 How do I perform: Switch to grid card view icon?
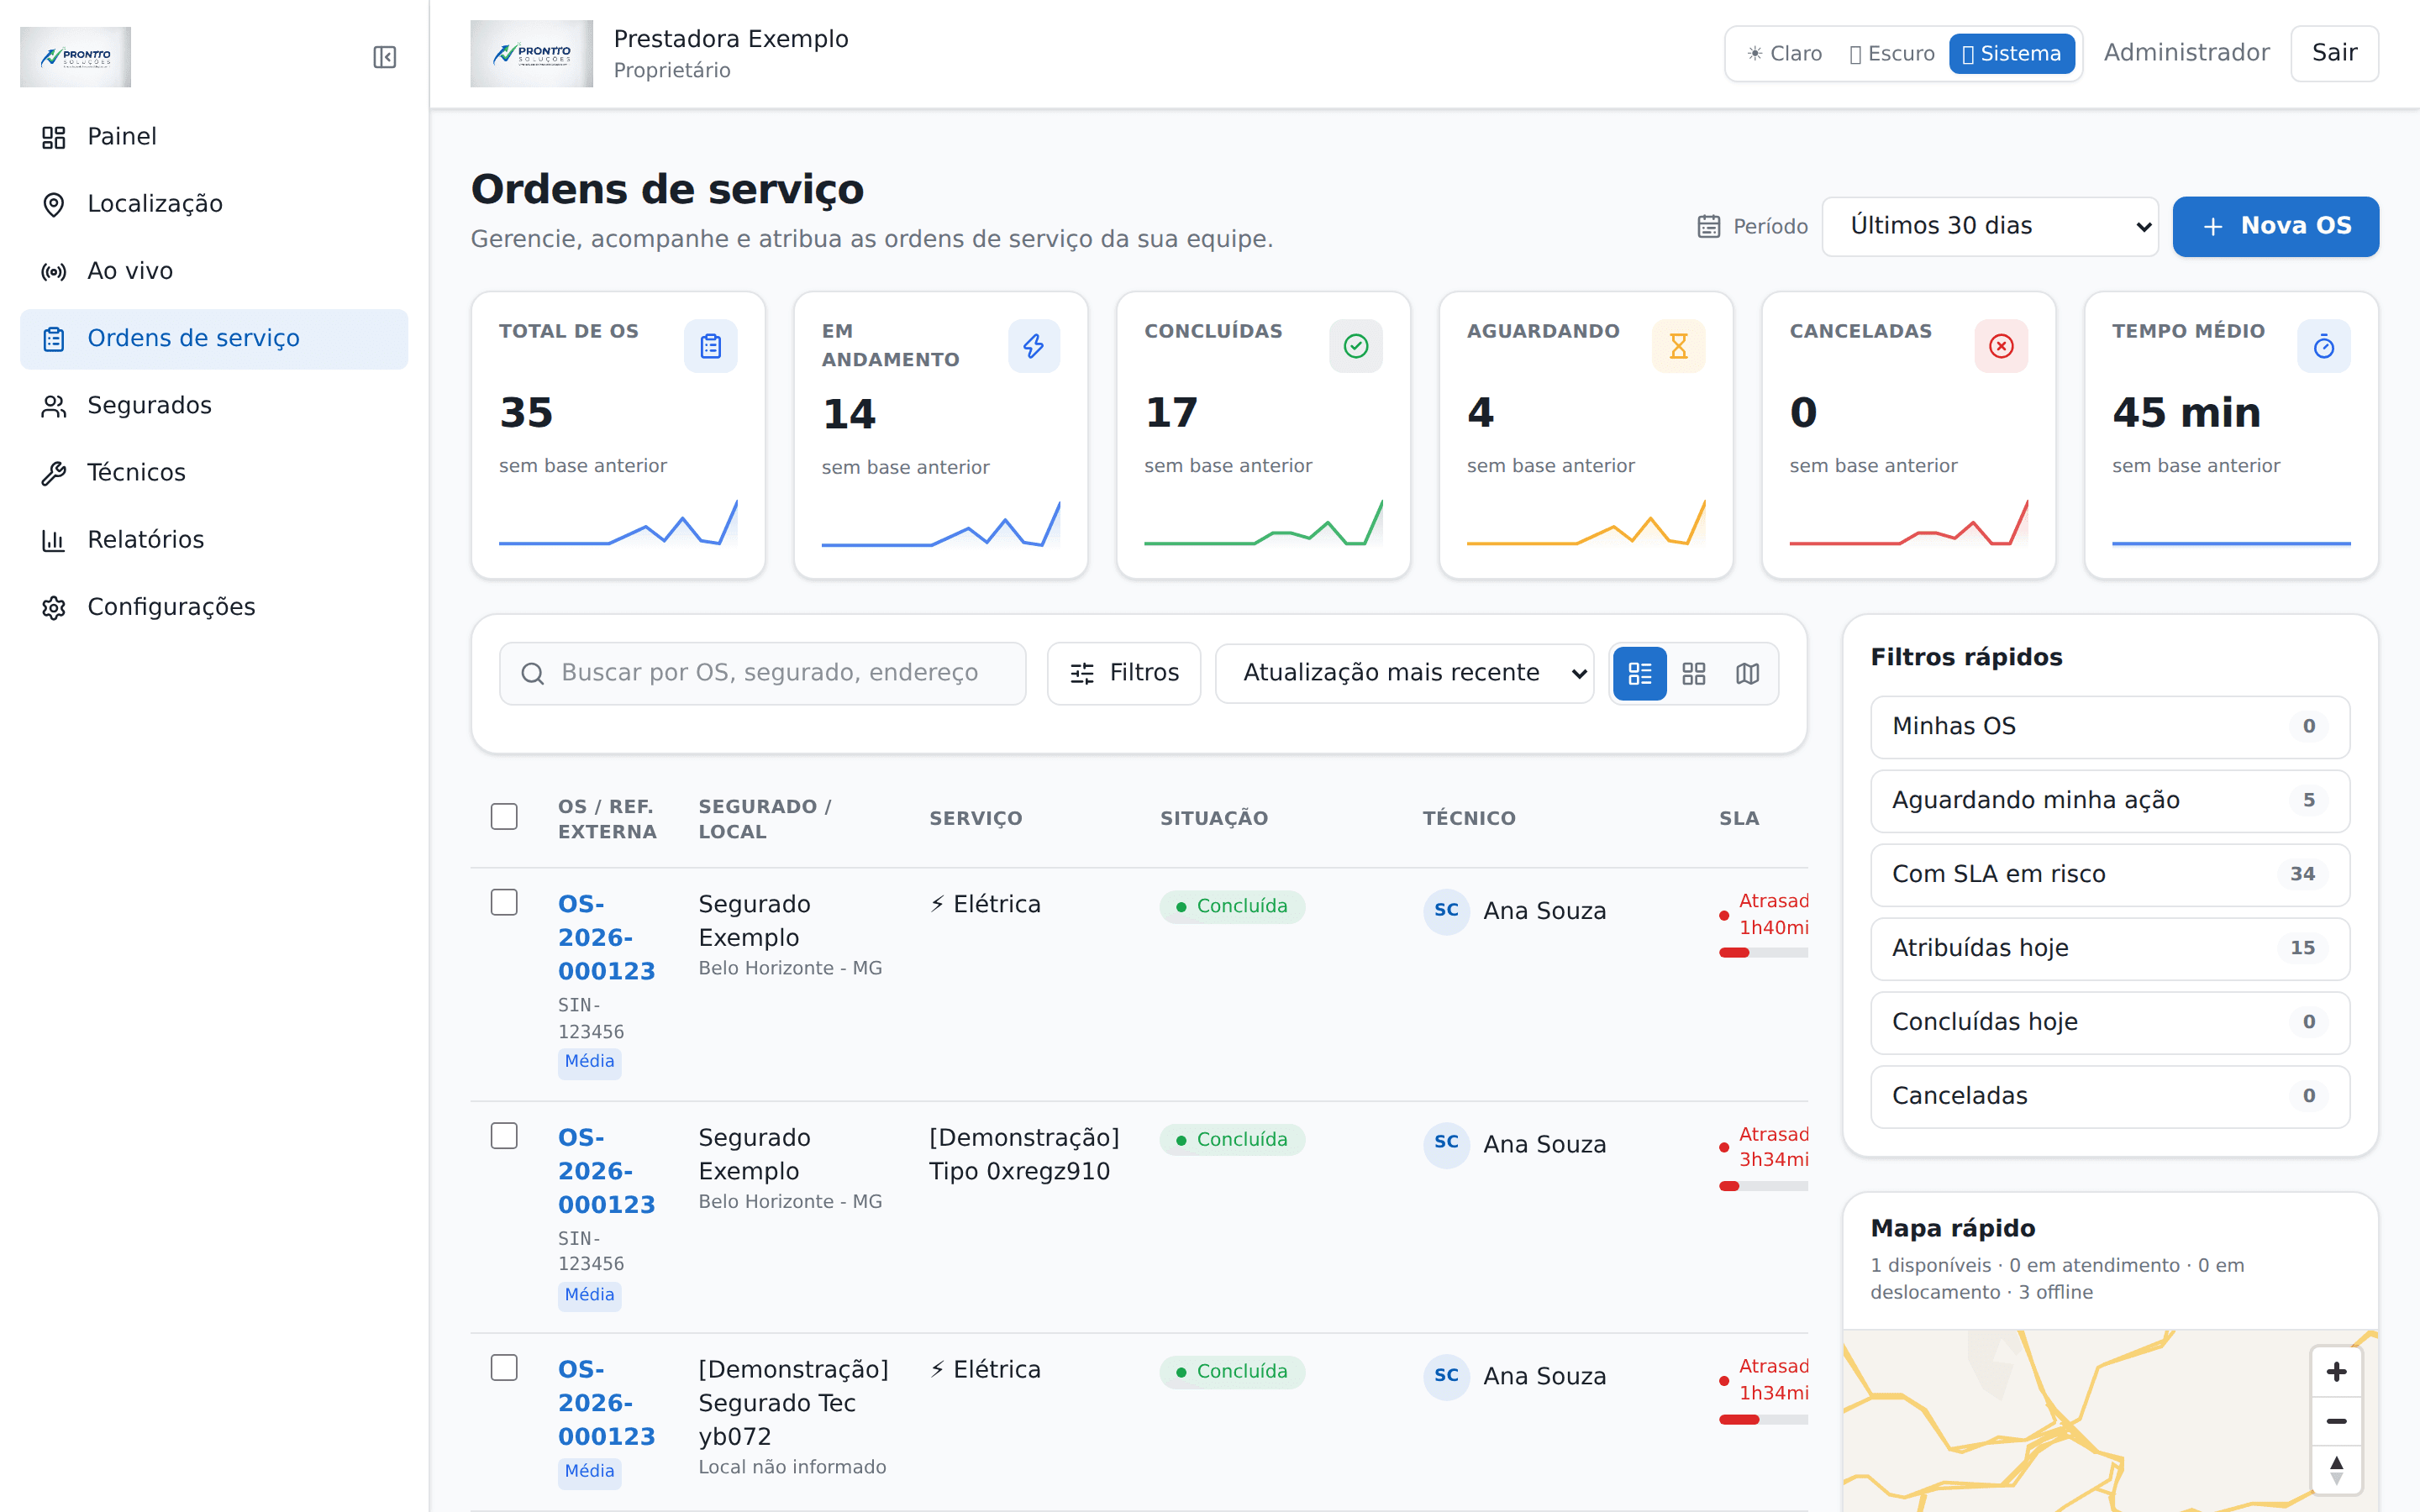[1693, 673]
